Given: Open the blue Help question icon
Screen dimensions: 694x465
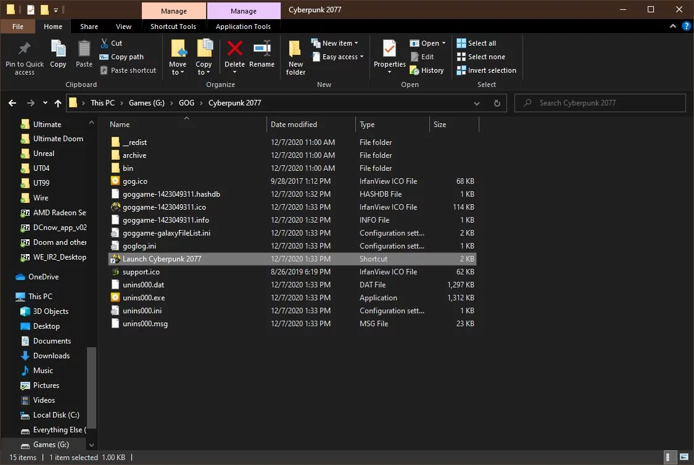Looking at the screenshot, I should click(687, 26).
